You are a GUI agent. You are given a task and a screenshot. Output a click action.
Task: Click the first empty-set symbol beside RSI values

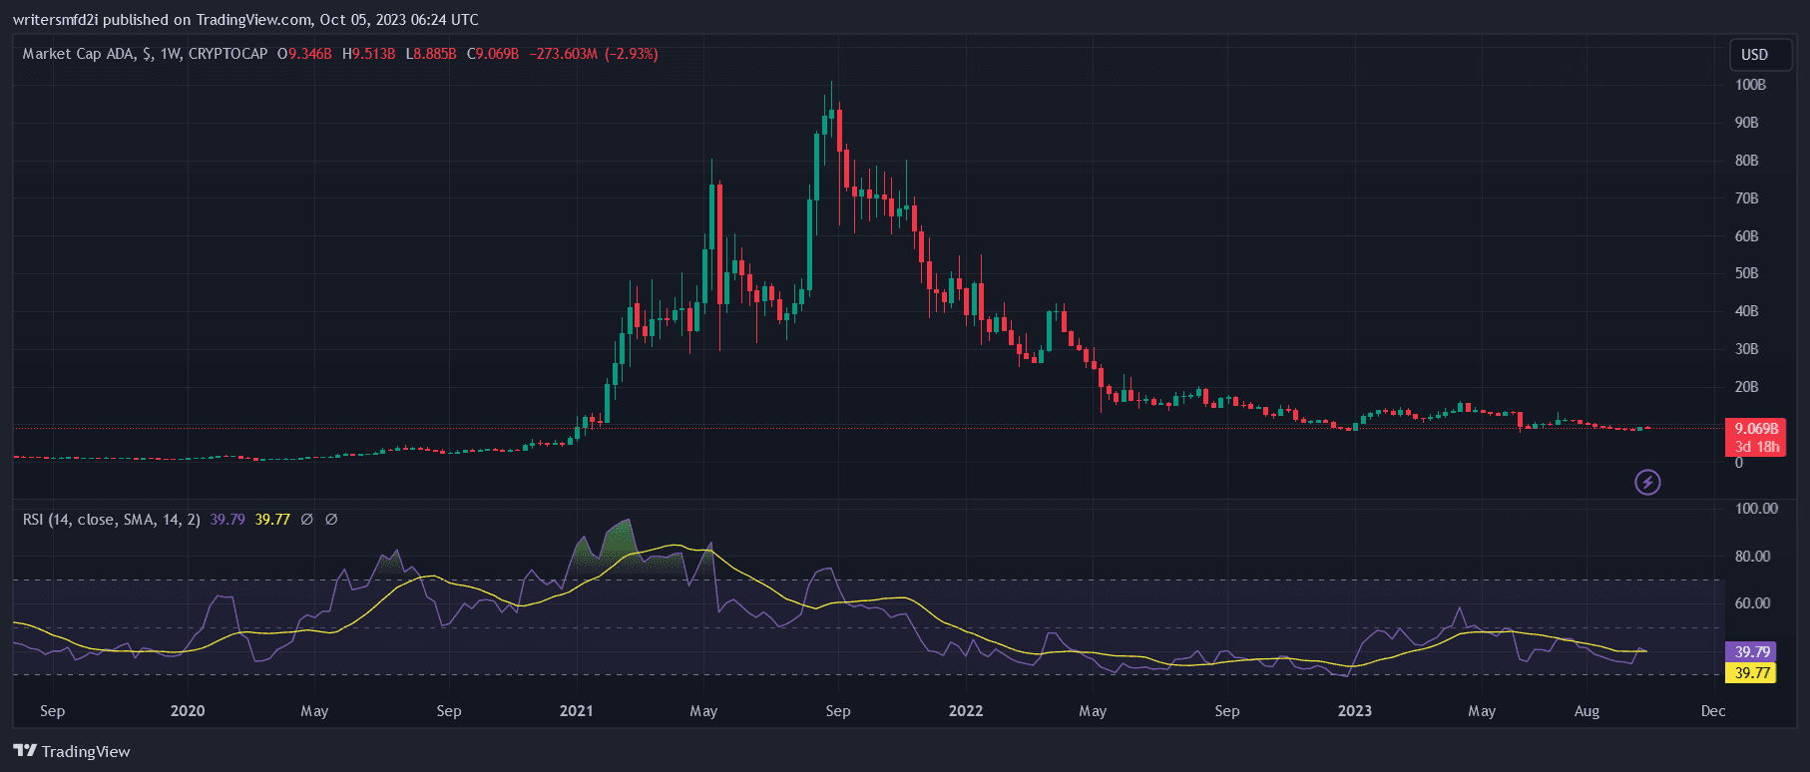[x=307, y=520]
